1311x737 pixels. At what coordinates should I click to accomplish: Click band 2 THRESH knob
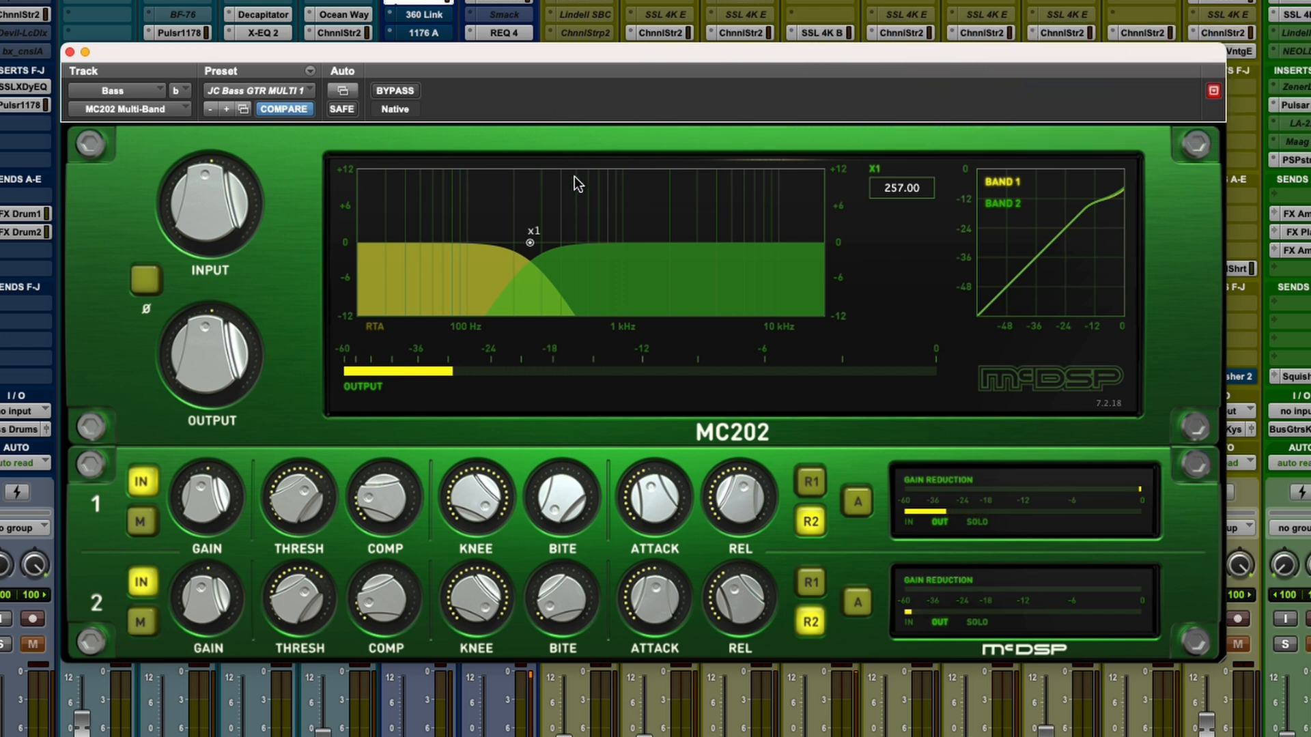(x=298, y=598)
